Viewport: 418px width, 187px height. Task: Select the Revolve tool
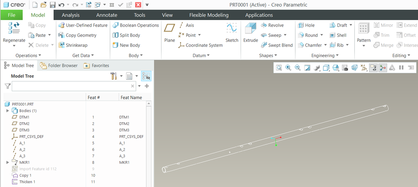272,25
